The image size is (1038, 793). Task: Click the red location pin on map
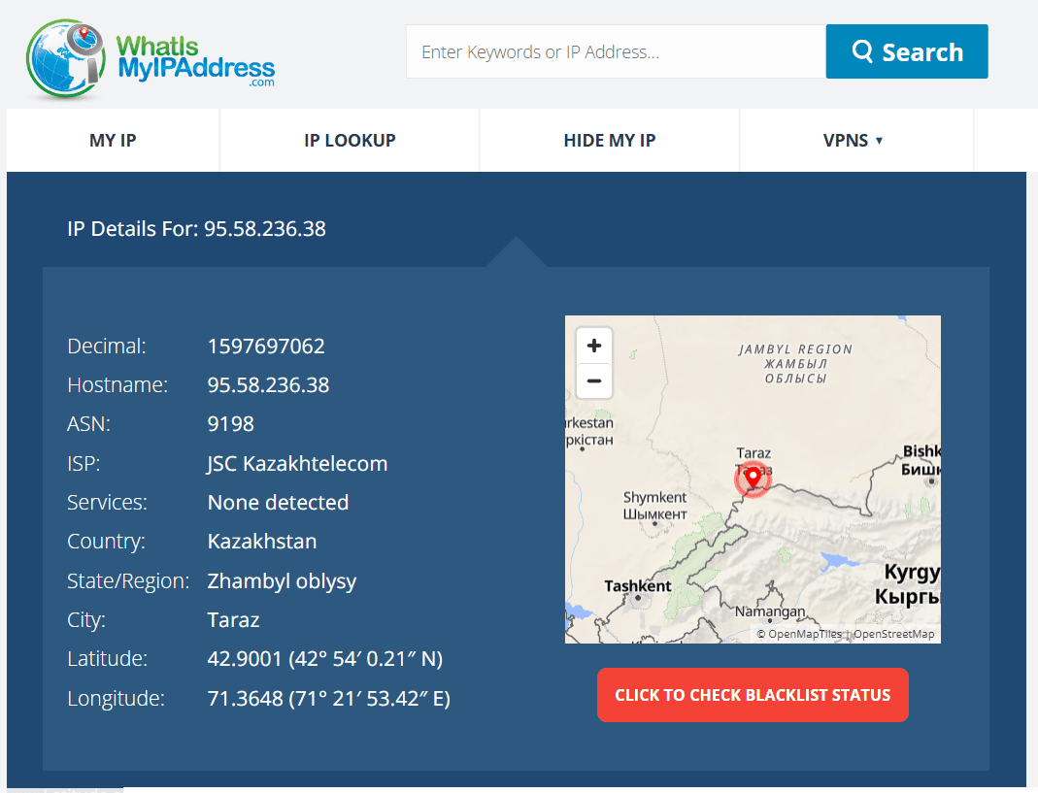[753, 478]
